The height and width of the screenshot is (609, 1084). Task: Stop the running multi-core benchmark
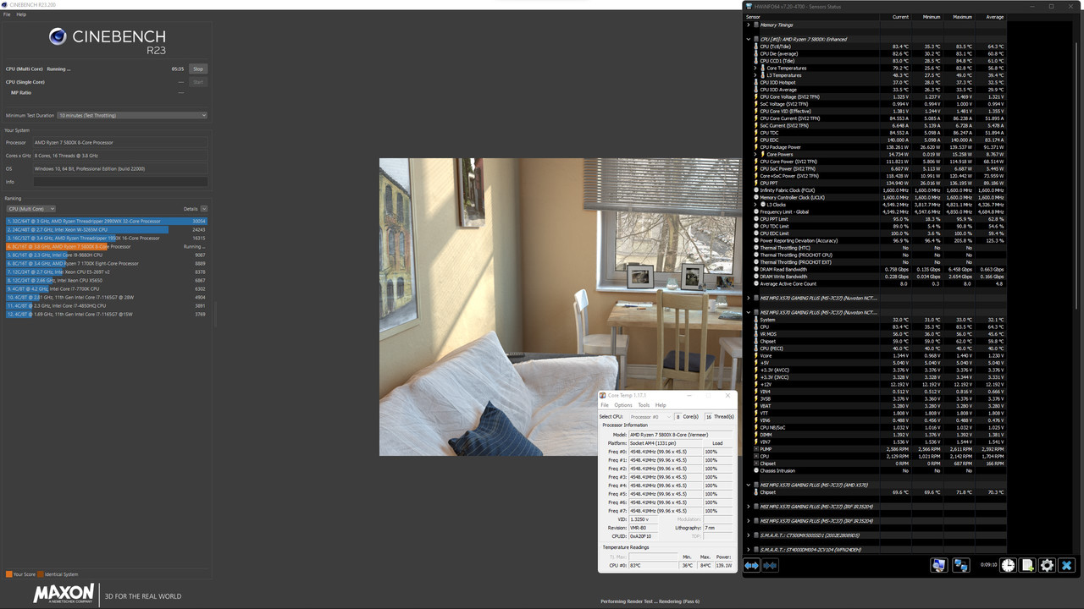(197, 69)
